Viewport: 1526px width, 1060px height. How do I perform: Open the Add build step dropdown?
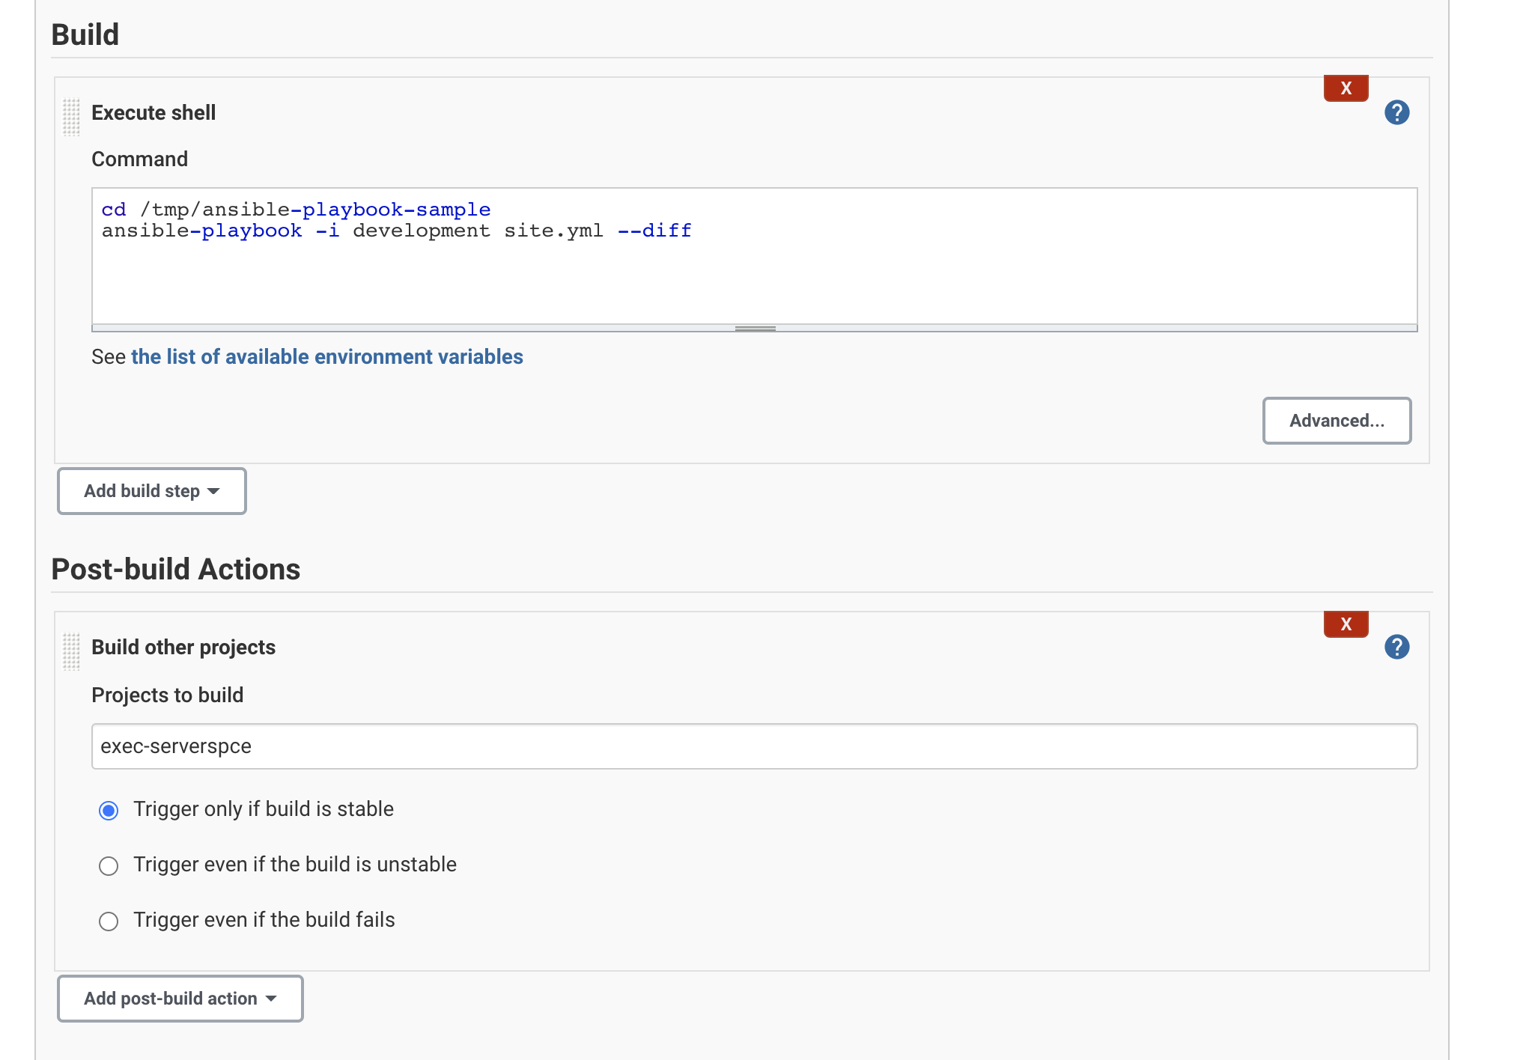pyautogui.click(x=151, y=491)
